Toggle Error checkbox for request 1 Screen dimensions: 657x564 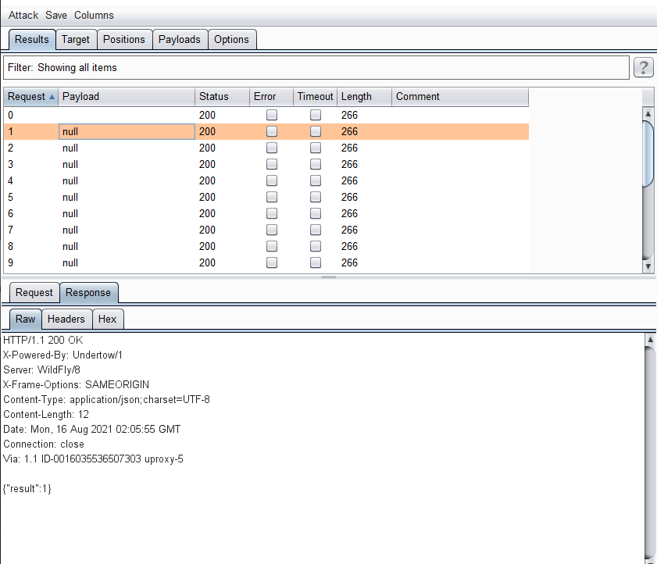pos(272,131)
